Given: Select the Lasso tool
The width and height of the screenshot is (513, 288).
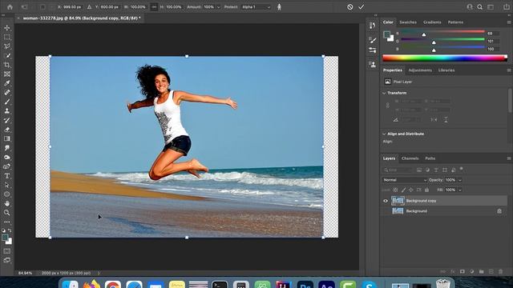Looking at the screenshot, I should (7, 46).
